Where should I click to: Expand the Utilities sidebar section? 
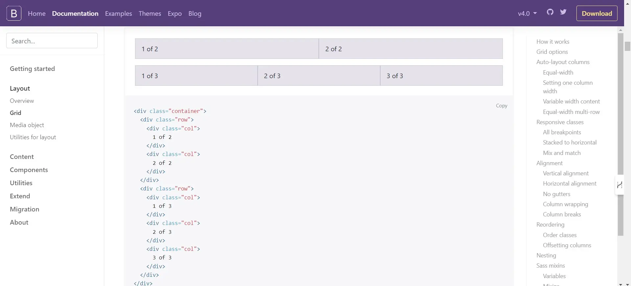point(21,183)
